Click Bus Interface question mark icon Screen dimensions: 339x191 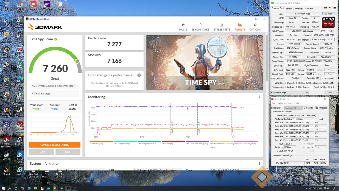coord(334,40)
